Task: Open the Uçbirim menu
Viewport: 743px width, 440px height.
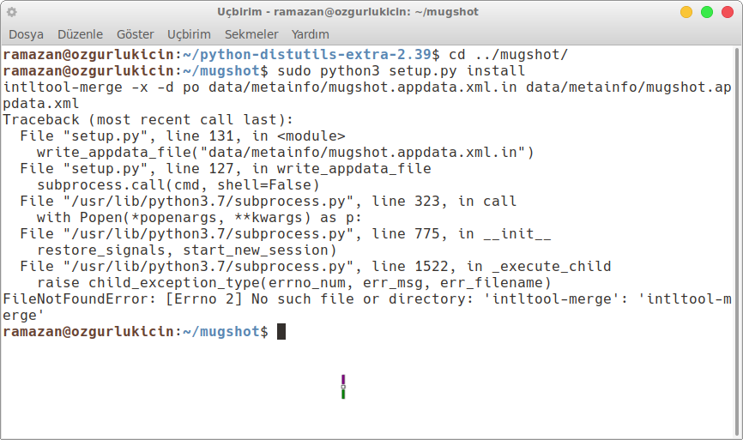Action: pyautogui.click(x=189, y=34)
